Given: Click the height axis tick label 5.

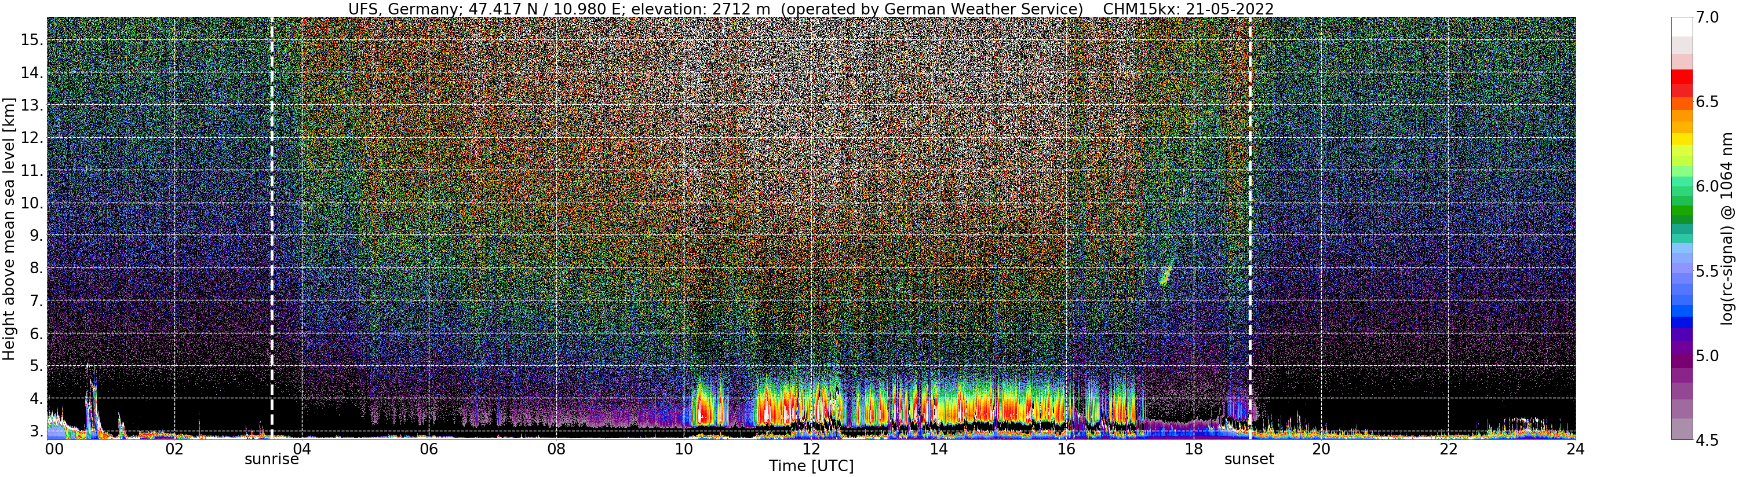Looking at the screenshot, I should [x=37, y=366].
